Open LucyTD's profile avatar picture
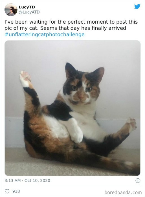Image resolution: width=145 pixels, height=197 pixels. [11, 10]
